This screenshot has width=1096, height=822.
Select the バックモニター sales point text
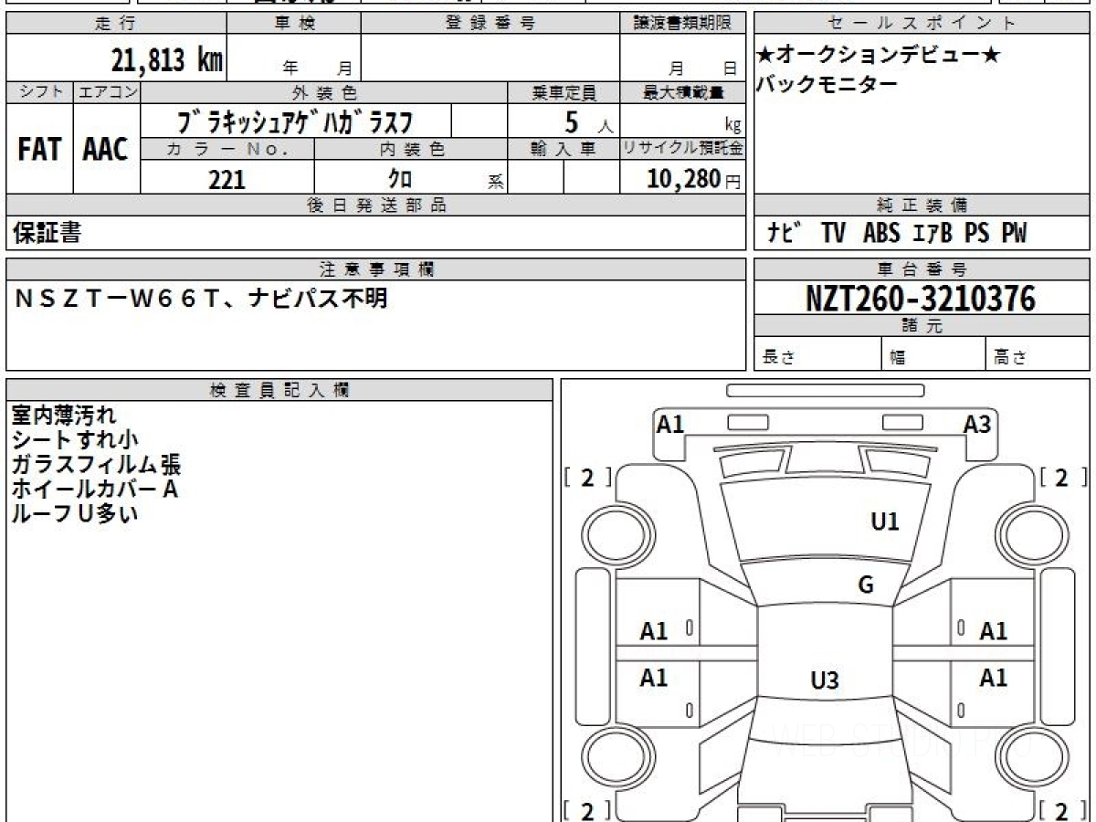827,84
